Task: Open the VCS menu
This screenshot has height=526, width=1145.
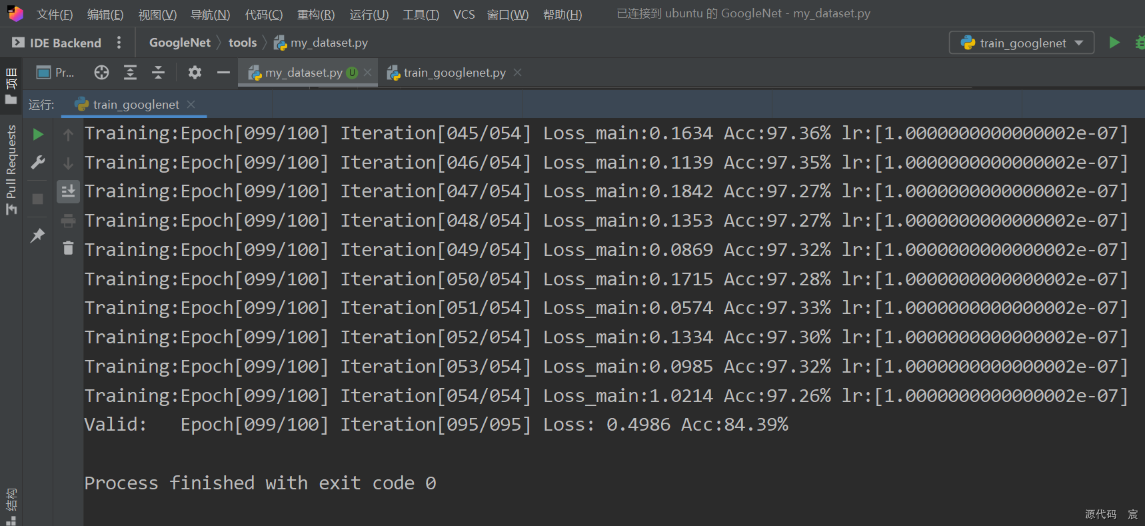Action: pyautogui.click(x=464, y=14)
